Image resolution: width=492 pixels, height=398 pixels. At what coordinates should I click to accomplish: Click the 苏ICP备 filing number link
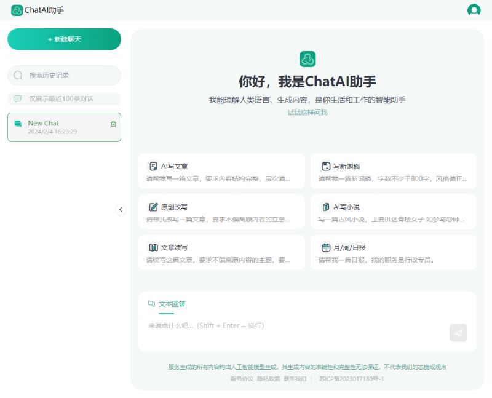tap(351, 378)
